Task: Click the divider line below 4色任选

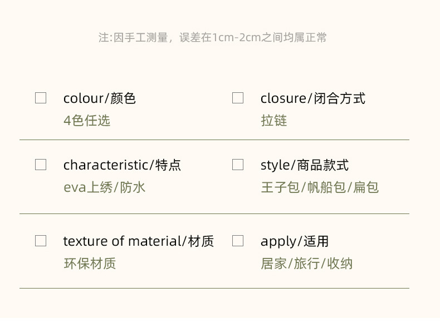Action: (214, 140)
